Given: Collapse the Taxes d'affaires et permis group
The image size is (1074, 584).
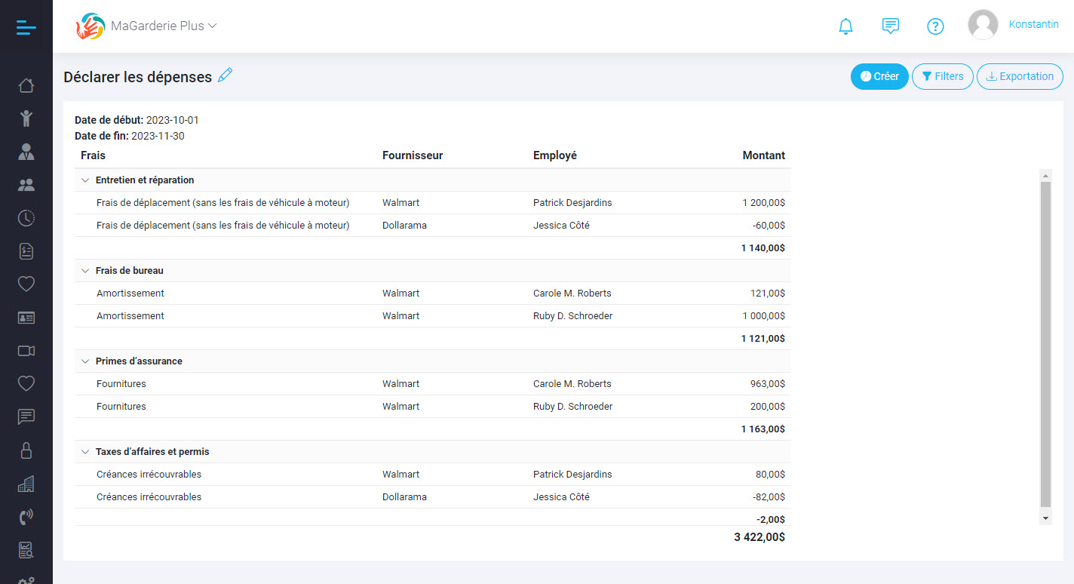Looking at the screenshot, I should (84, 451).
